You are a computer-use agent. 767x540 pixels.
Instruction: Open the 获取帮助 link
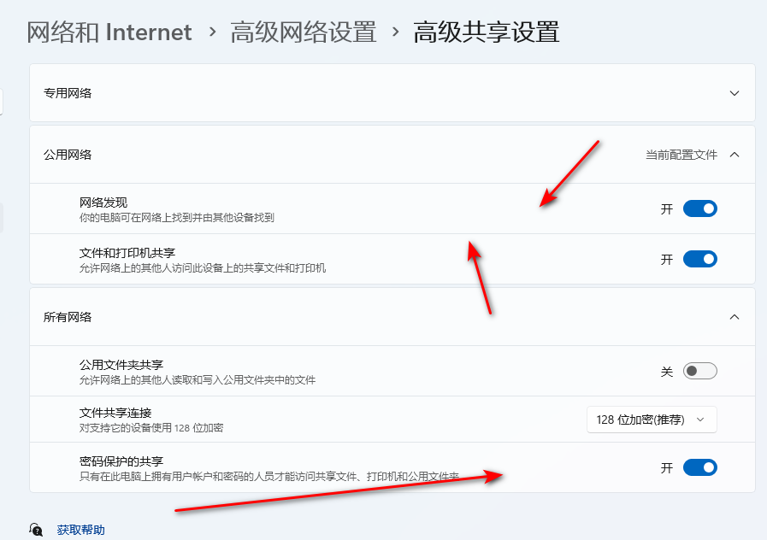(x=80, y=530)
